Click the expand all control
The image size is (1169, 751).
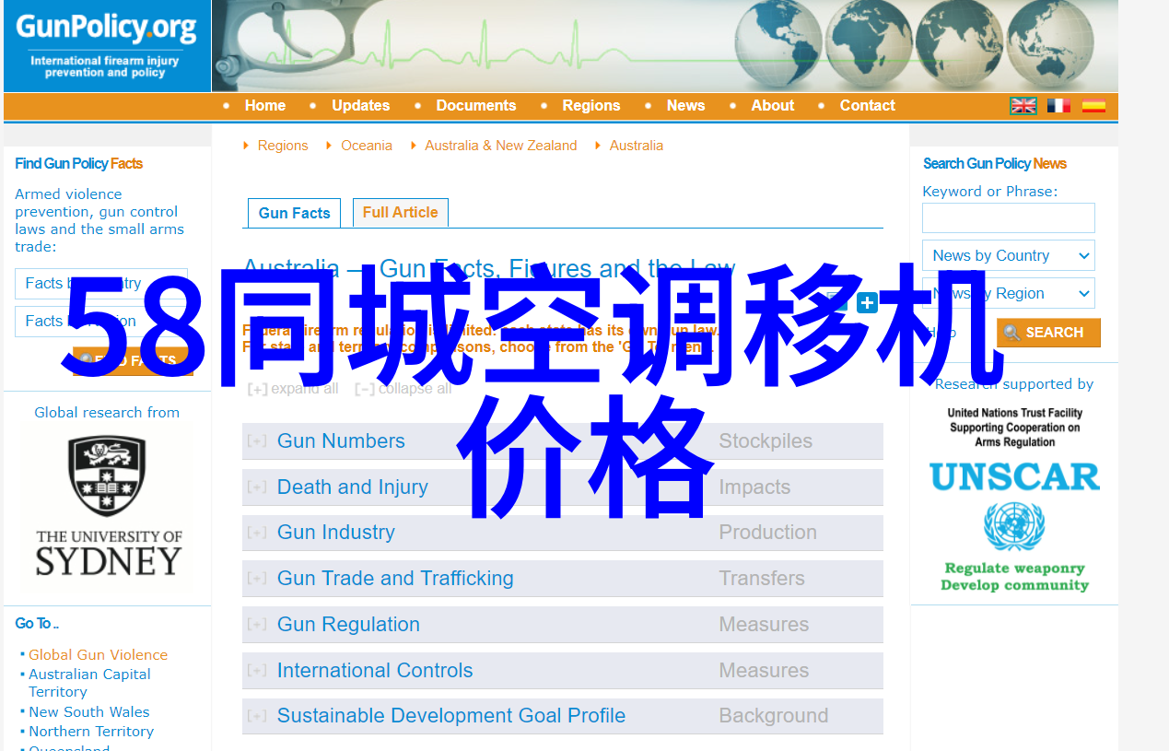pos(293,389)
